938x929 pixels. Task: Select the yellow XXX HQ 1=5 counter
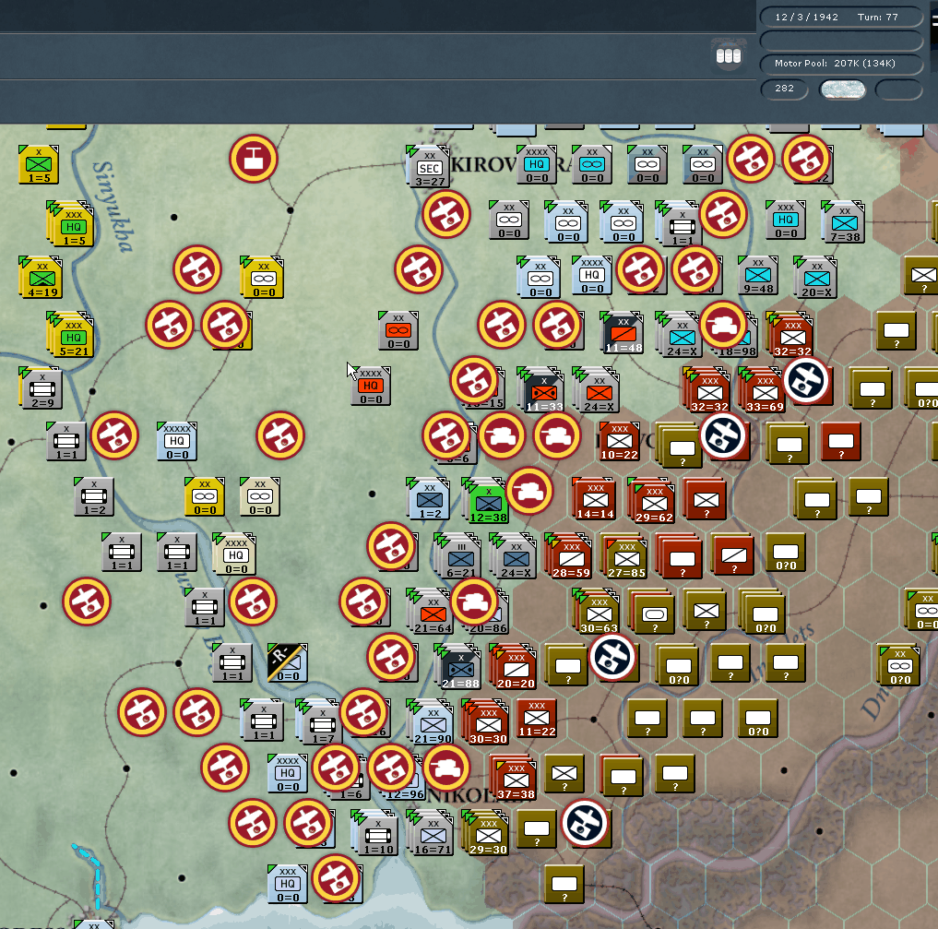point(71,224)
